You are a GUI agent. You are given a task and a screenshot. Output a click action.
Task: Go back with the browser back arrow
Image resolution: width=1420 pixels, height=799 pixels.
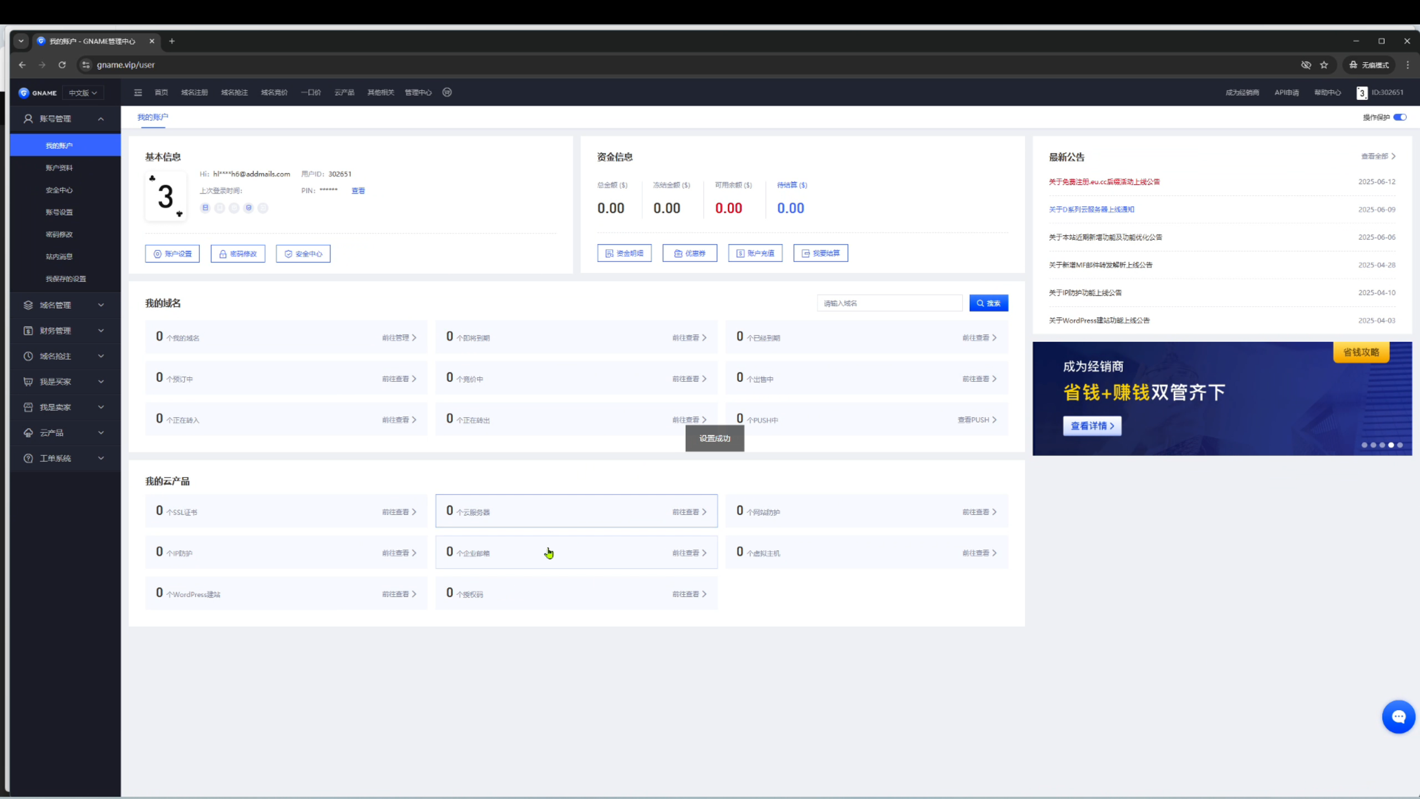(22, 65)
